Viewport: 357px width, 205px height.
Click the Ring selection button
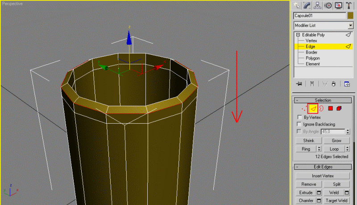(306, 149)
